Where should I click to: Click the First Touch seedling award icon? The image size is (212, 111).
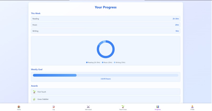pyautogui.click(x=34, y=92)
